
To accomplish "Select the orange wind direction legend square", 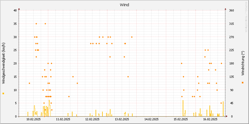I will (242, 82).
